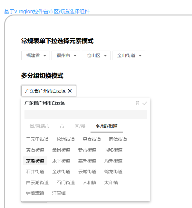Image resolution: width=192 pixels, height=208 pixels.
Task: Choose 金沙街道
Action: click(x=61, y=172)
